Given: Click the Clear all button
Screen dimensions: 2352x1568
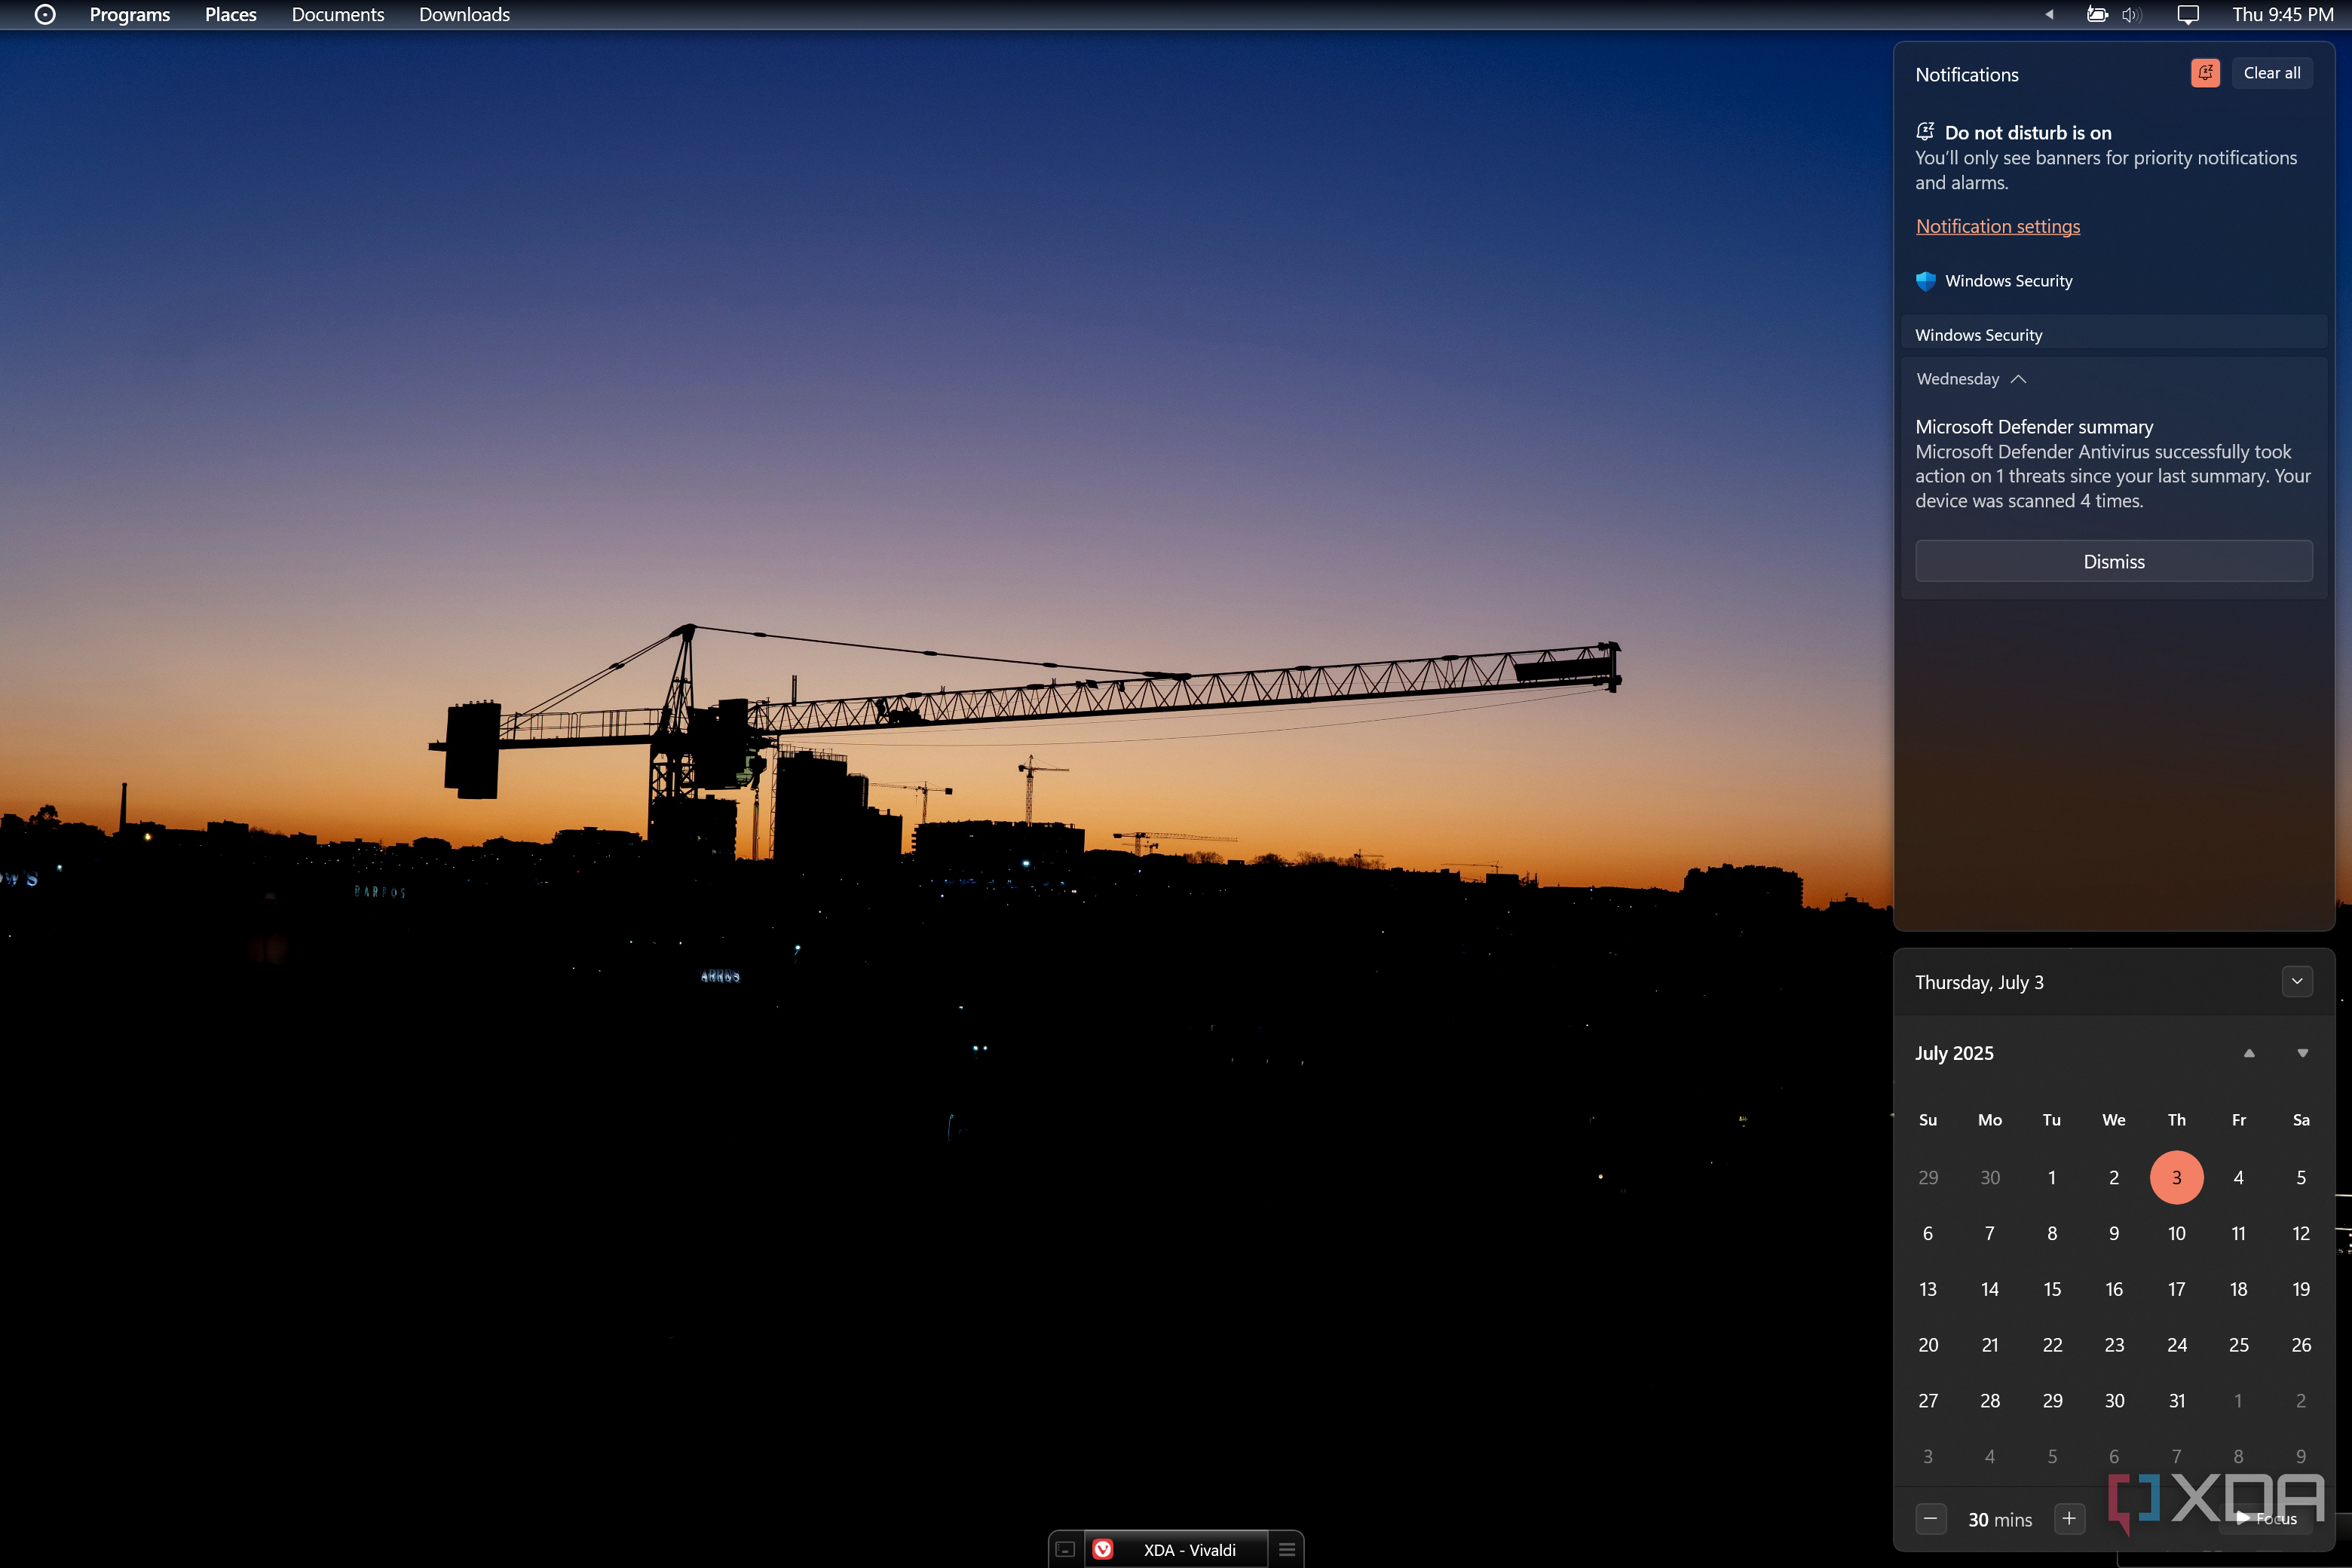Looking at the screenshot, I should pos(2271,73).
